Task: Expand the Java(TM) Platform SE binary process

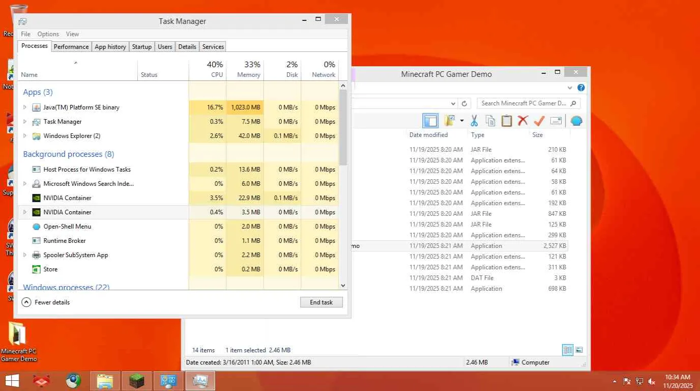Action: (x=25, y=107)
